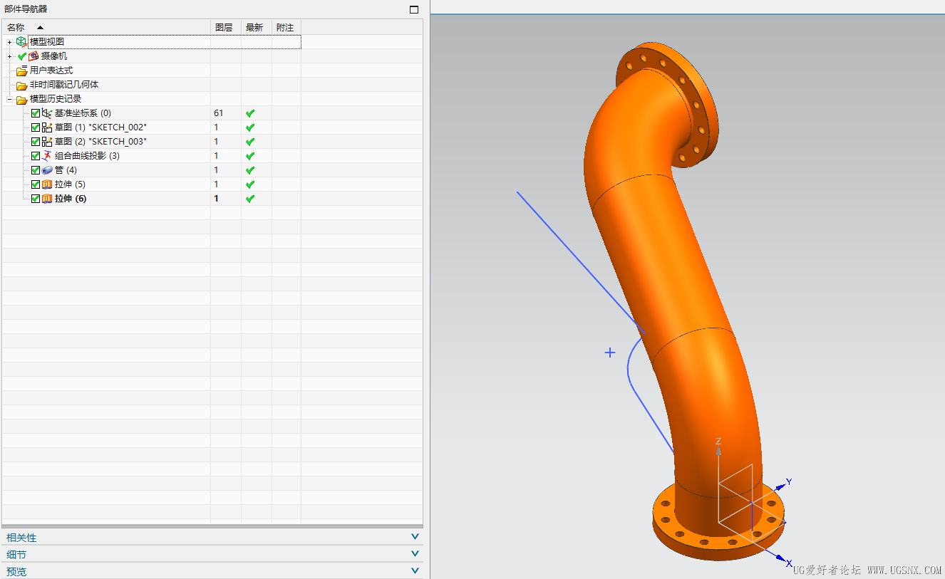Collapse the 模型历史记录 tree node
This screenshot has width=945, height=579.
point(10,99)
